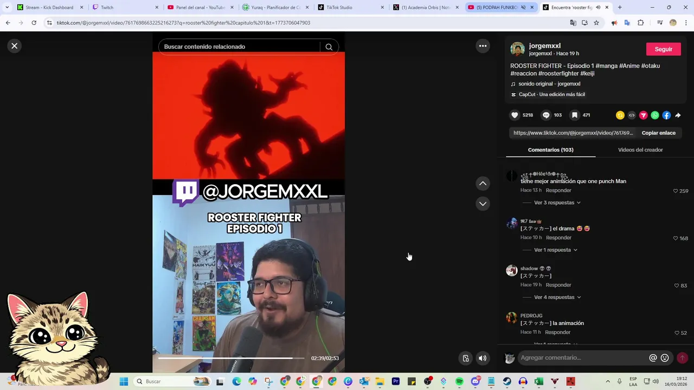This screenshot has height=390, width=694.
Task: Switch to 'Videos del creador' tab
Action: (x=640, y=150)
